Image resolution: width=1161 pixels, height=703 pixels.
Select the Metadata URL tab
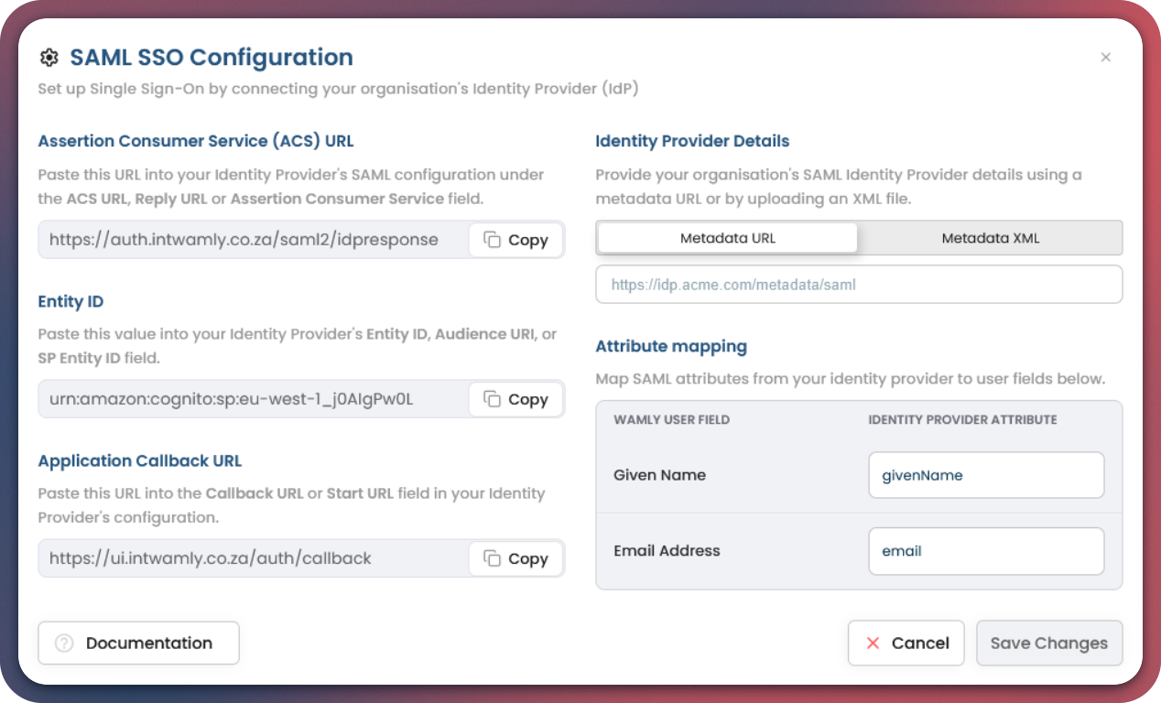(x=727, y=238)
